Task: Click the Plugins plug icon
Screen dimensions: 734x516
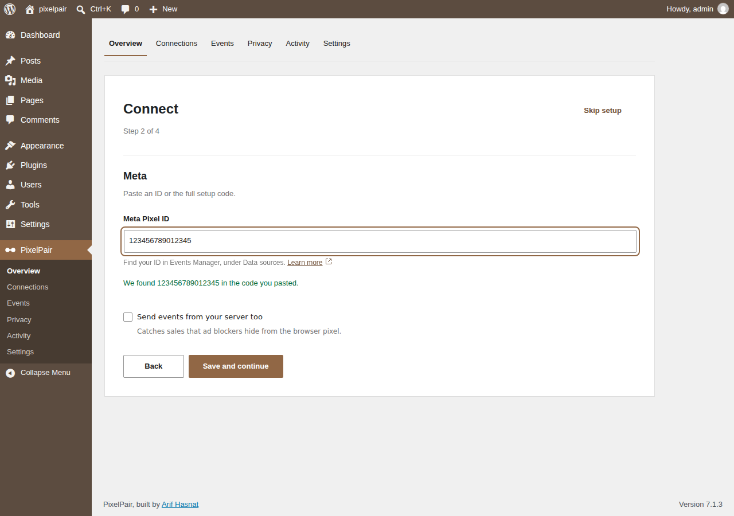Action: pyautogui.click(x=10, y=165)
